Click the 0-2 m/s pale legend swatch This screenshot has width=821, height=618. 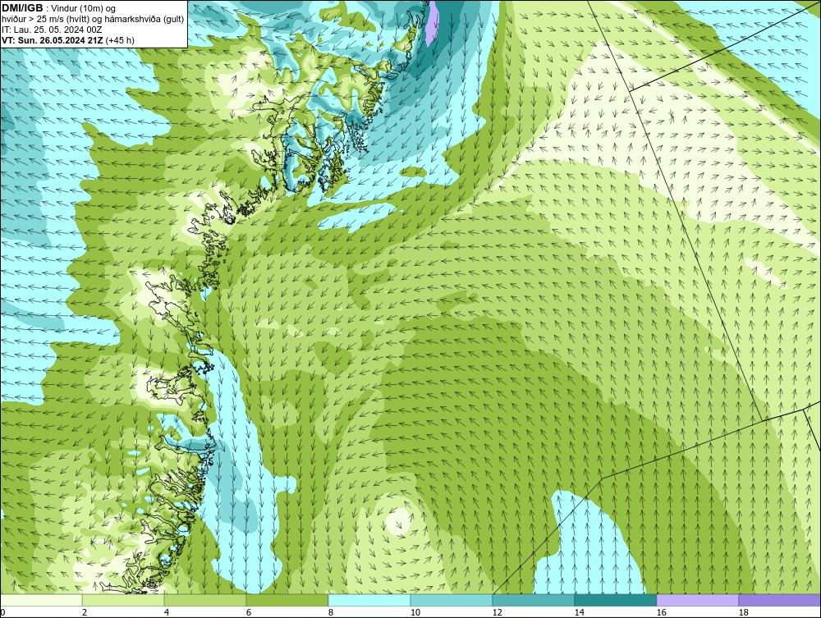coord(41,600)
